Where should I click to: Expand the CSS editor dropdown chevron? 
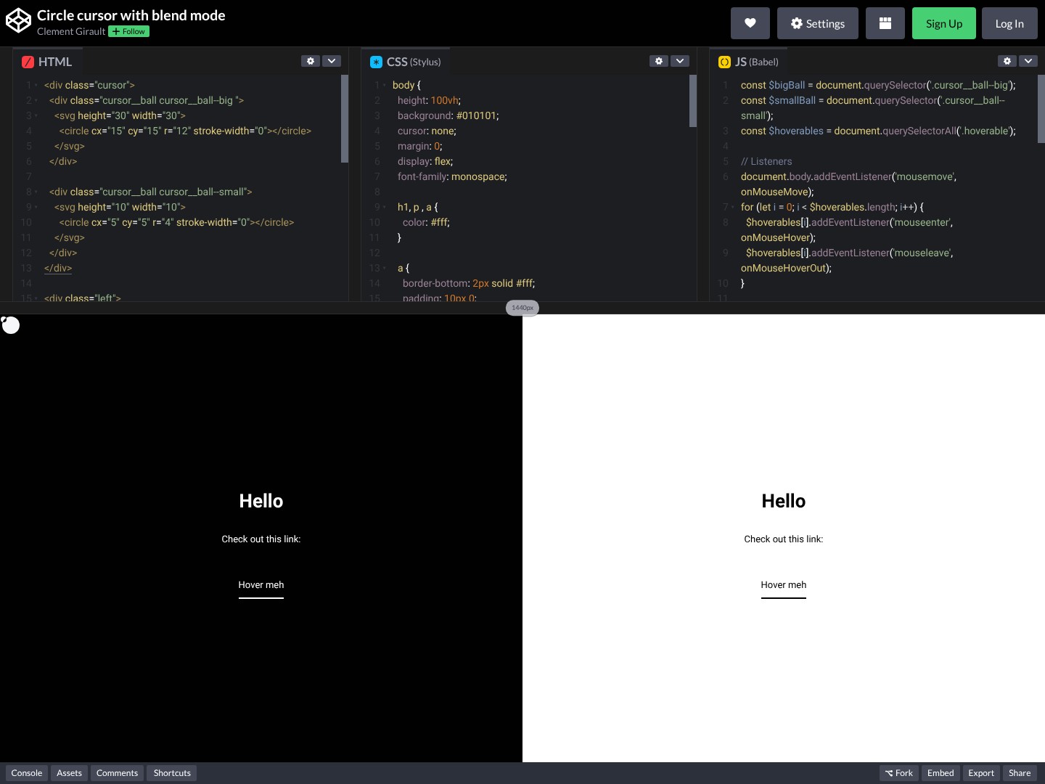680,61
